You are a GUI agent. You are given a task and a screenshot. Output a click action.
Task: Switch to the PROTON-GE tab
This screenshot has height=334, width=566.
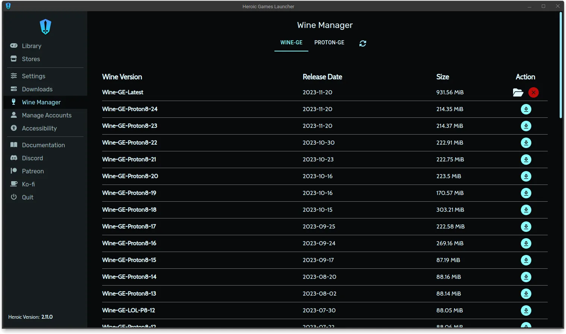(329, 42)
